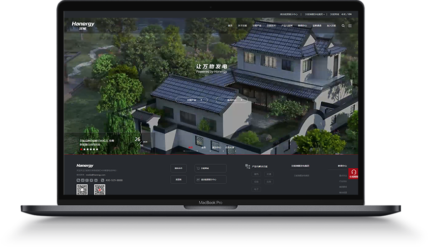The image size is (428, 247).
Task: Select the red active slide indicator dot
Action: 81,149
